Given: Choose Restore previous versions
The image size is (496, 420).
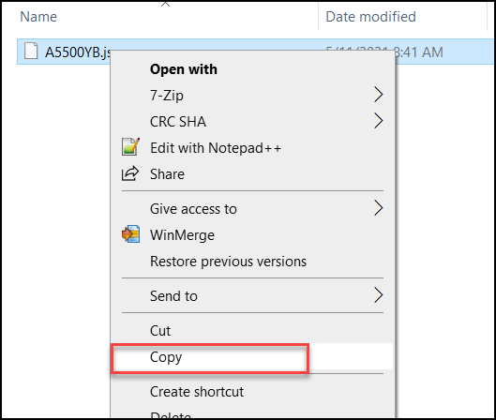Looking at the screenshot, I should coord(252,262).
